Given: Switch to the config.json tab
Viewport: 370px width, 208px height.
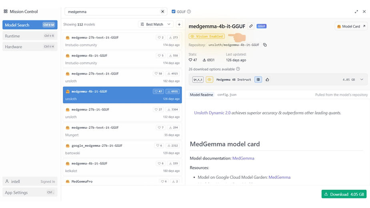Looking at the screenshot, I should coord(227,95).
